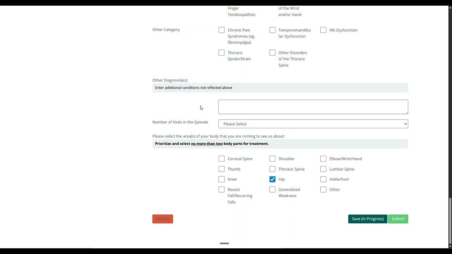
Task: Select the Shoulder body part checkbox
Action: (272, 159)
